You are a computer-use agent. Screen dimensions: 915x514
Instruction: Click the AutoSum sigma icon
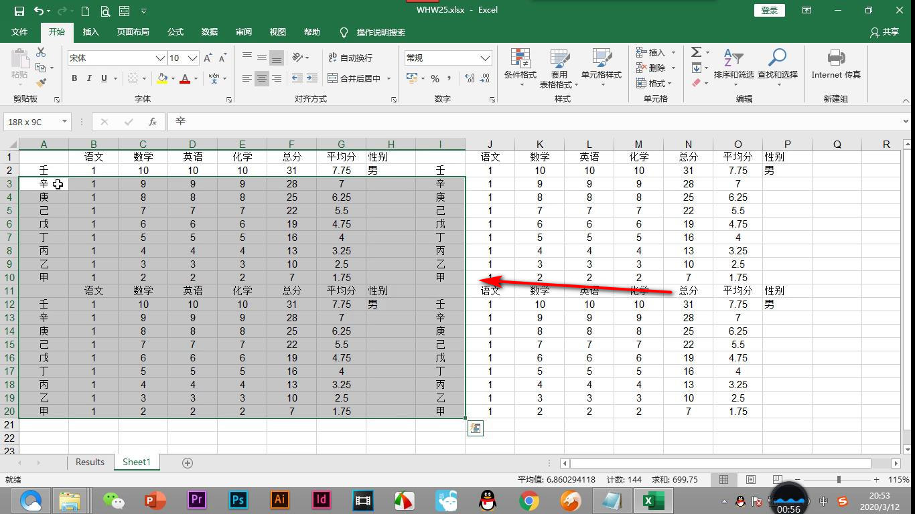click(x=696, y=52)
